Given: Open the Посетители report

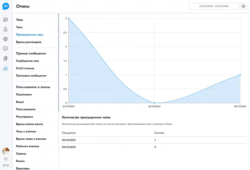Looking at the screenshot, I should pyautogui.click(x=24, y=94).
